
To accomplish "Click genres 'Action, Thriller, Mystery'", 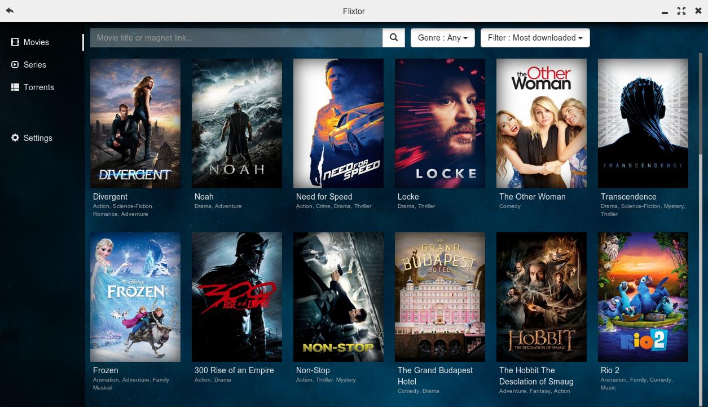I will coord(326,380).
